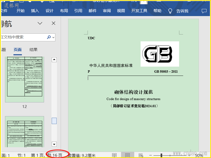Image resolution: width=211 pixels, height=158 pixels.
Task: Click the GB 50003 – 2011 code
Action: tap(166, 71)
